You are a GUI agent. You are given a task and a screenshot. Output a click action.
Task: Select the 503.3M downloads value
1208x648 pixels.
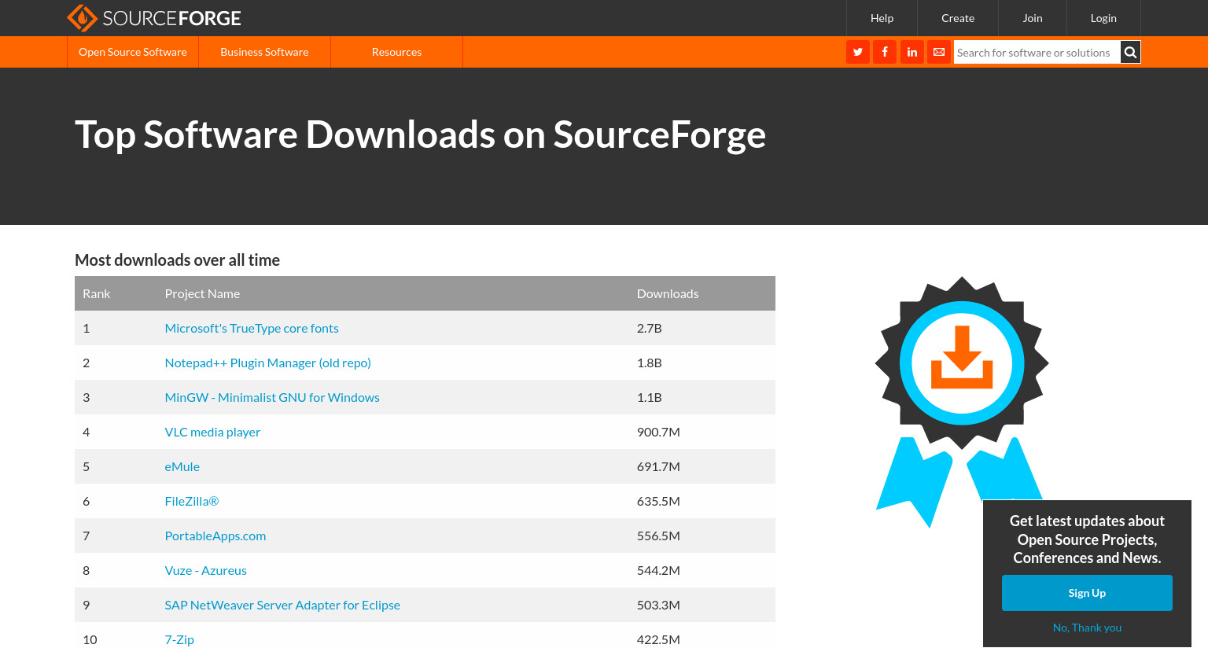tap(658, 605)
